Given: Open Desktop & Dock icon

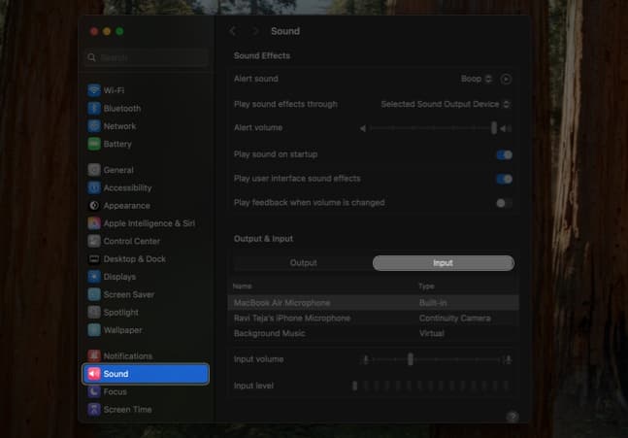Looking at the screenshot, I should pos(94,259).
